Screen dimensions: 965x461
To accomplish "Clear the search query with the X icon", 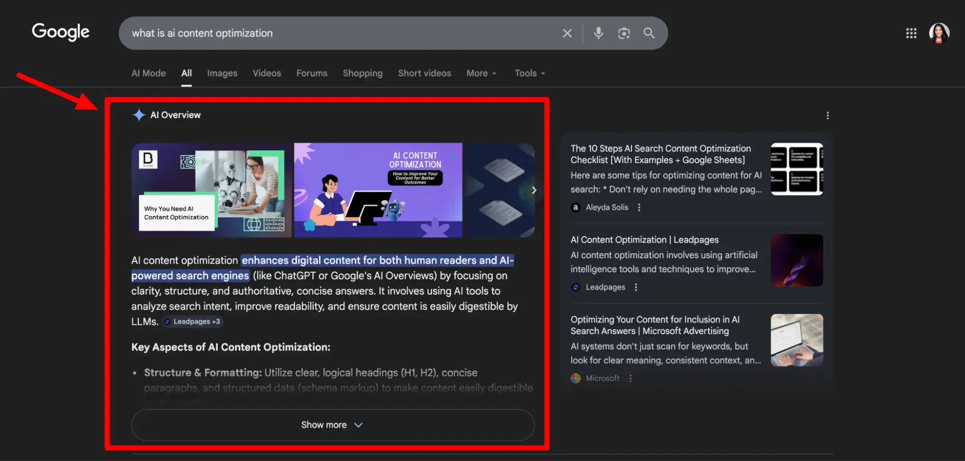I will coord(567,33).
